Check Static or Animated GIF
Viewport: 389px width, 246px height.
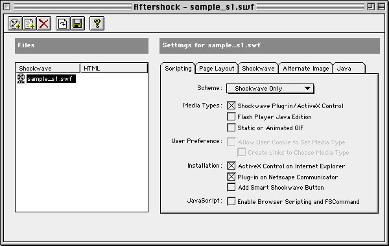pyautogui.click(x=231, y=128)
